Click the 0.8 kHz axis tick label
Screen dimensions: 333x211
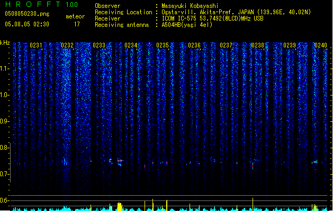tap(4, 148)
